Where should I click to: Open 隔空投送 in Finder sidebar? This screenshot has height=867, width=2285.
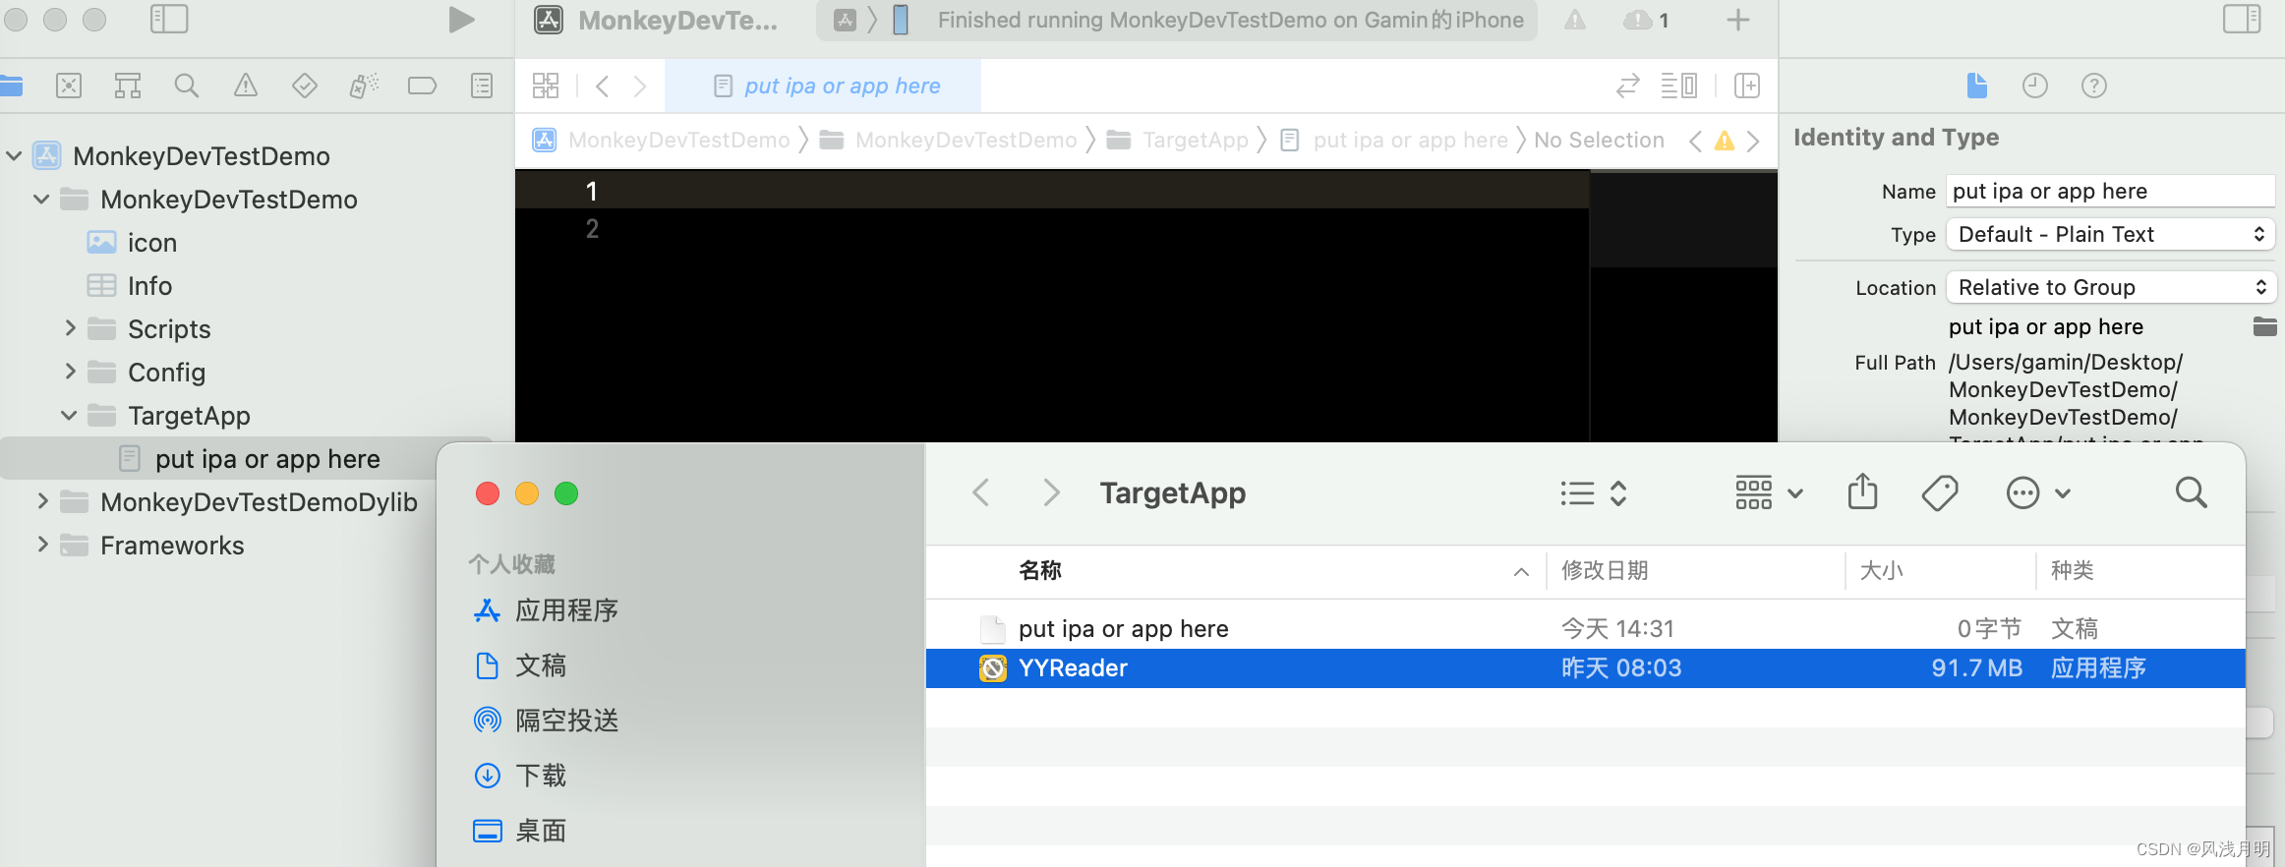[x=546, y=721]
